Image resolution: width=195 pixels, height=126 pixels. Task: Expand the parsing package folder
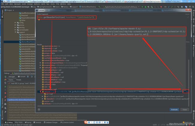(15, 27)
